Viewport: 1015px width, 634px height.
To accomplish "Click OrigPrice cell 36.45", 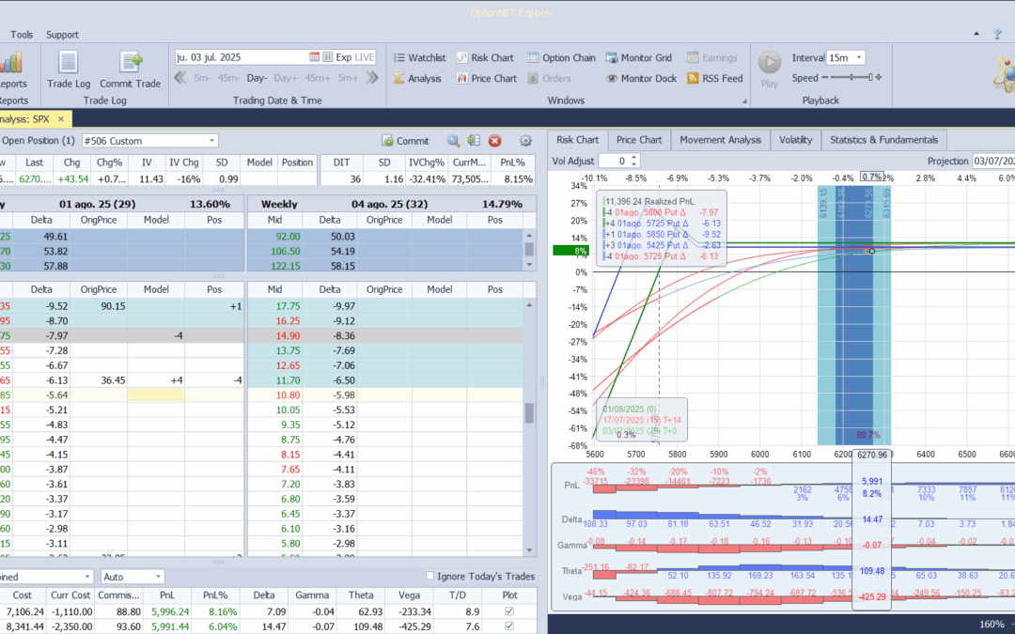I will pyautogui.click(x=99, y=380).
